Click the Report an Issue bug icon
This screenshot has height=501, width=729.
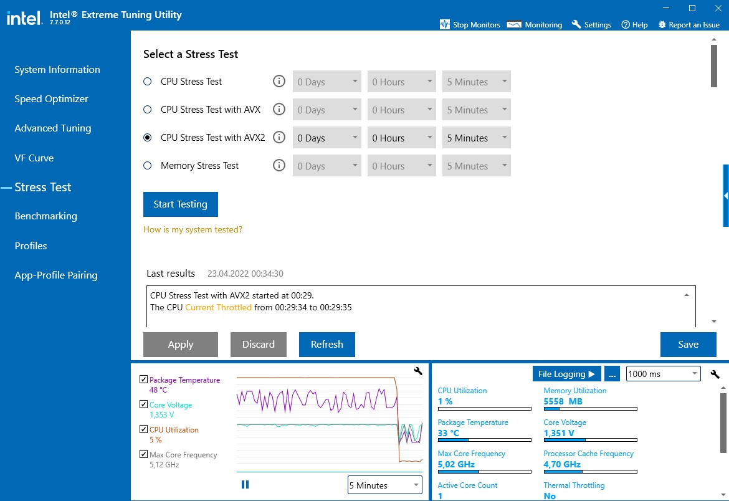[x=662, y=25]
